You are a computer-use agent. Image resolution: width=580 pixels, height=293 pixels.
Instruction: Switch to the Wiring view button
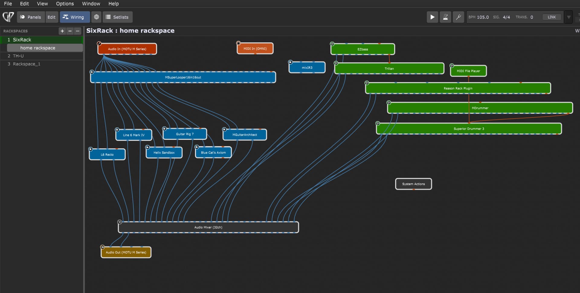[x=75, y=17]
